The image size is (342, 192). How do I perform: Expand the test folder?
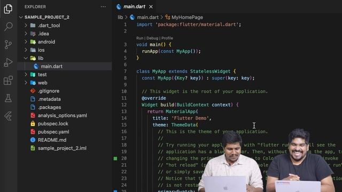[26, 75]
